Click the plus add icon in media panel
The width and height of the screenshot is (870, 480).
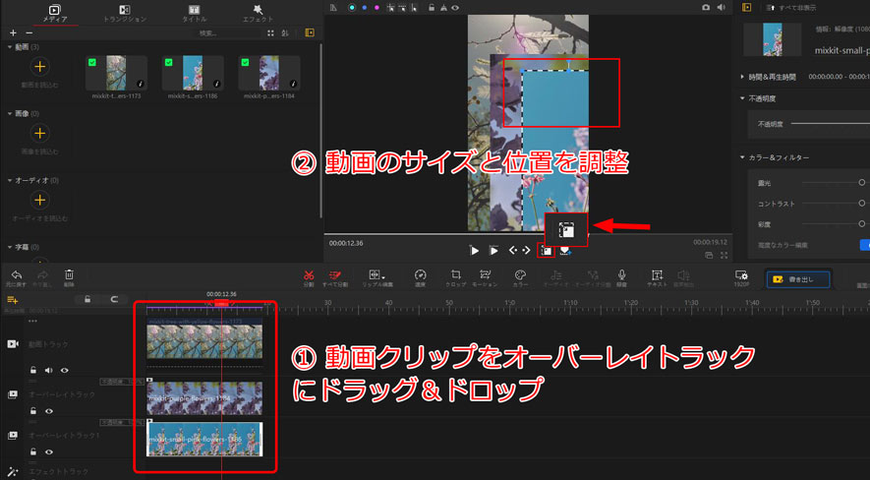13,33
